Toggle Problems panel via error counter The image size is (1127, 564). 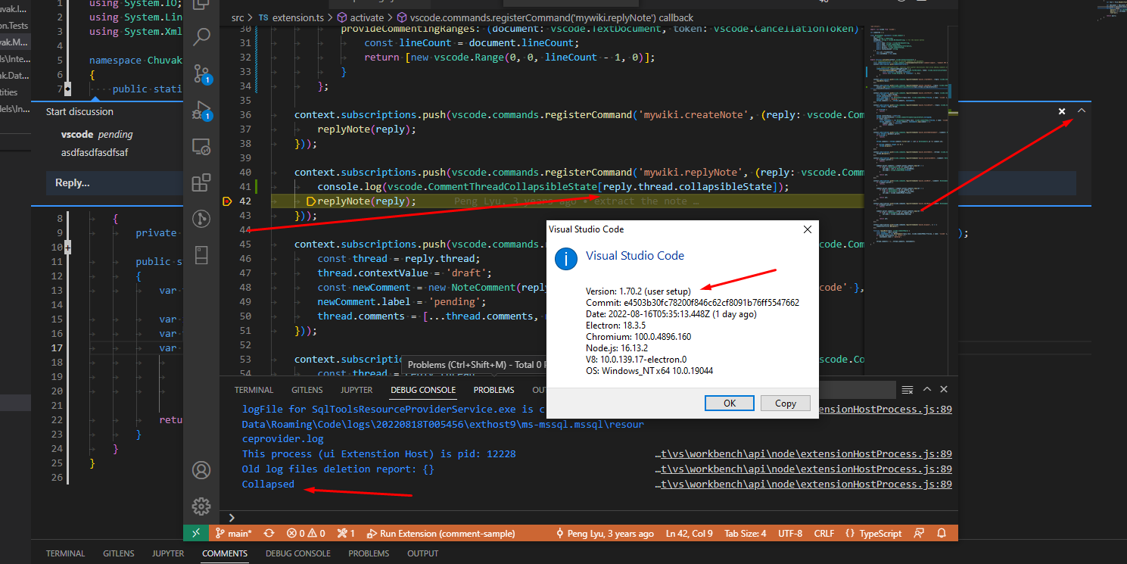click(306, 533)
